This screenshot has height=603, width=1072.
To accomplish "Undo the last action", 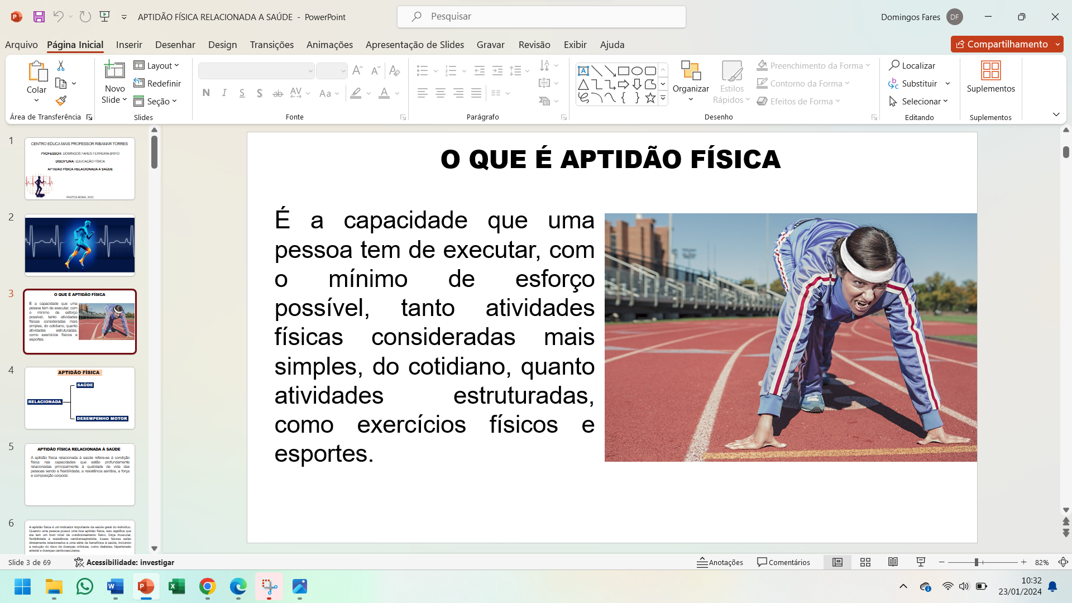I will coord(58,17).
